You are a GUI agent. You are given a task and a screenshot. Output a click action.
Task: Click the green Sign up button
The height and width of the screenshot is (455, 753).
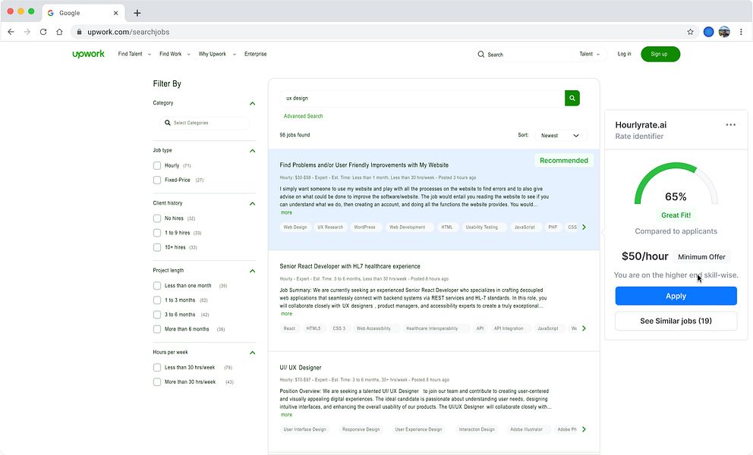(x=660, y=55)
